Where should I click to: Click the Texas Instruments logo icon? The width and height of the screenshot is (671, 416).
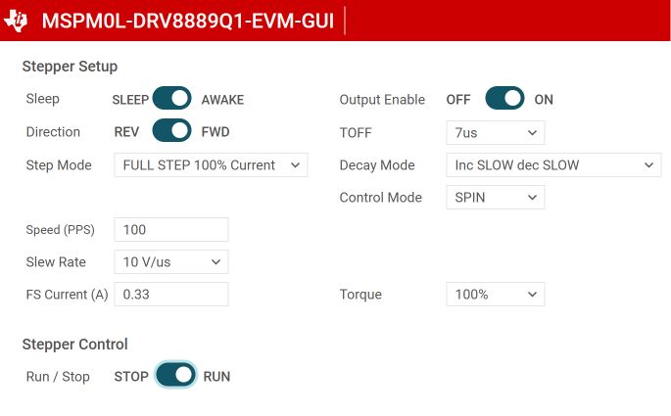coord(16,21)
